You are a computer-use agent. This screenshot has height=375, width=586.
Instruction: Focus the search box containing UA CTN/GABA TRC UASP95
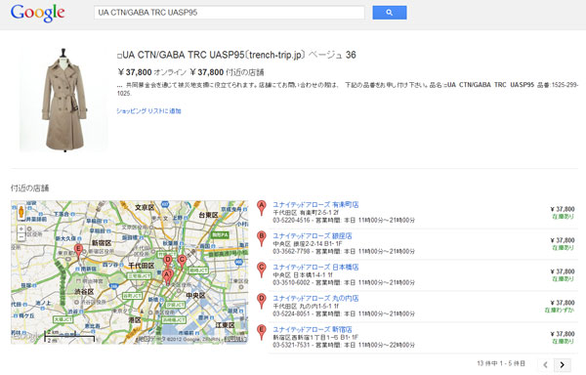tap(230, 13)
